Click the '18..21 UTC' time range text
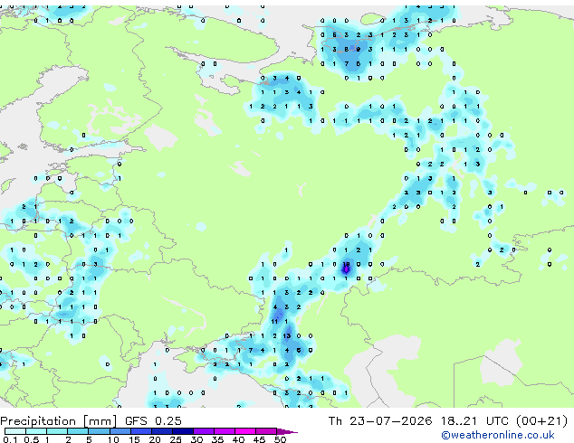The image size is (574, 443). pos(474,421)
